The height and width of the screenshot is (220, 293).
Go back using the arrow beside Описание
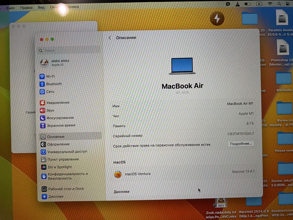[110, 38]
